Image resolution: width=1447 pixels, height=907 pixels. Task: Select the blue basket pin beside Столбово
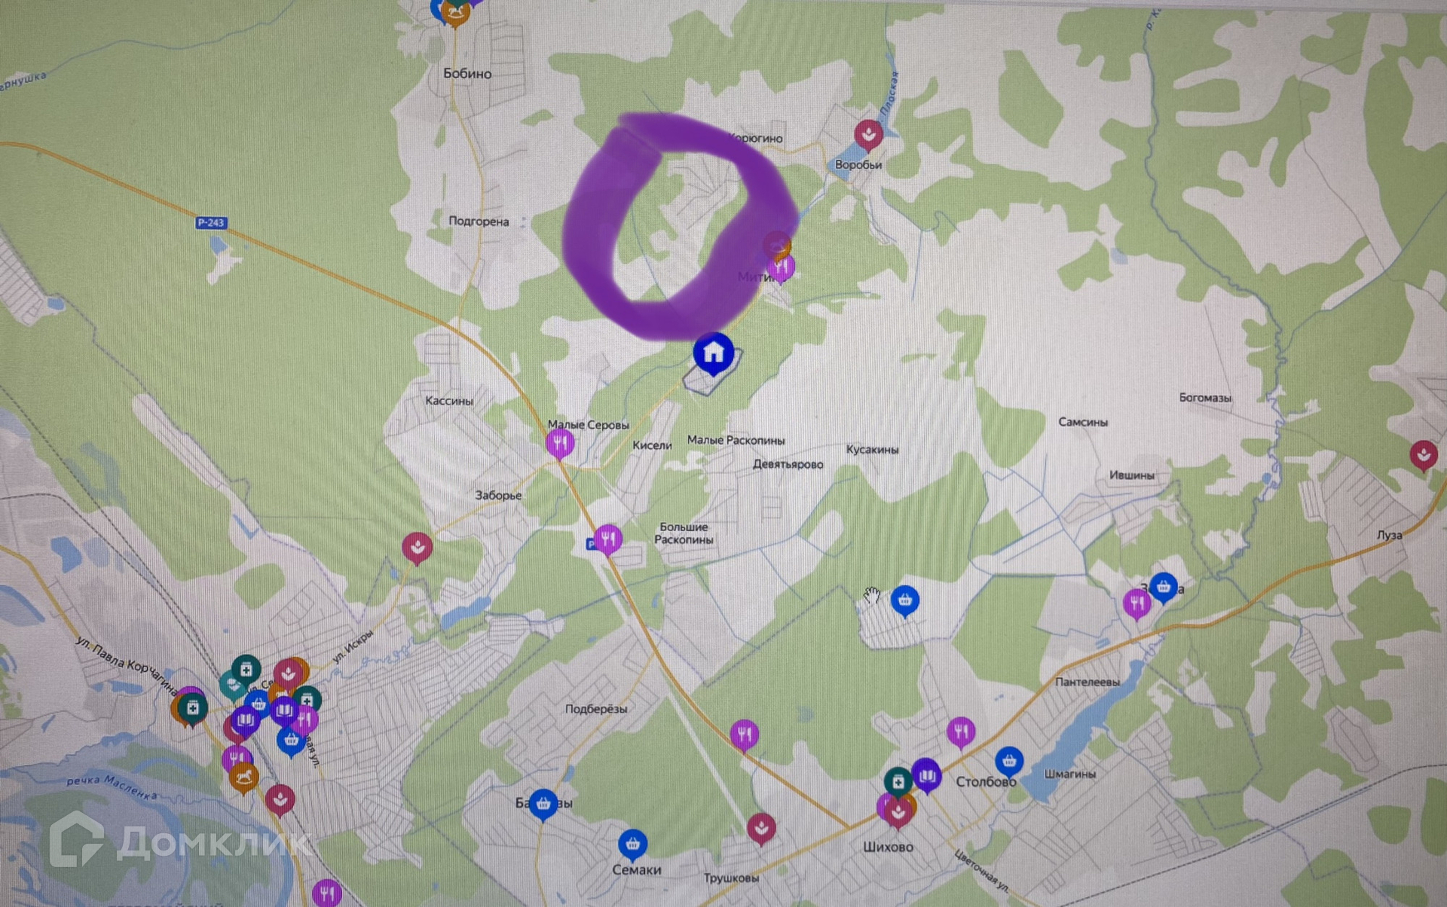[x=1009, y=762]
